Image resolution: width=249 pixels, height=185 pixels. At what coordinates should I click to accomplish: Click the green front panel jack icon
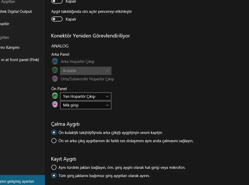coord(55,96)
